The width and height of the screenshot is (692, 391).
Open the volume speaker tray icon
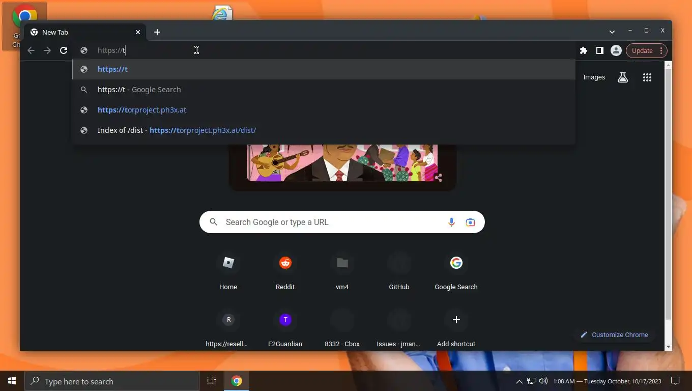pyautogui.click(x=543, y=381)
